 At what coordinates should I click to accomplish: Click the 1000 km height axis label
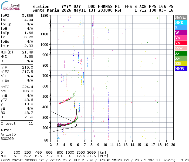(x=44, y=45)
